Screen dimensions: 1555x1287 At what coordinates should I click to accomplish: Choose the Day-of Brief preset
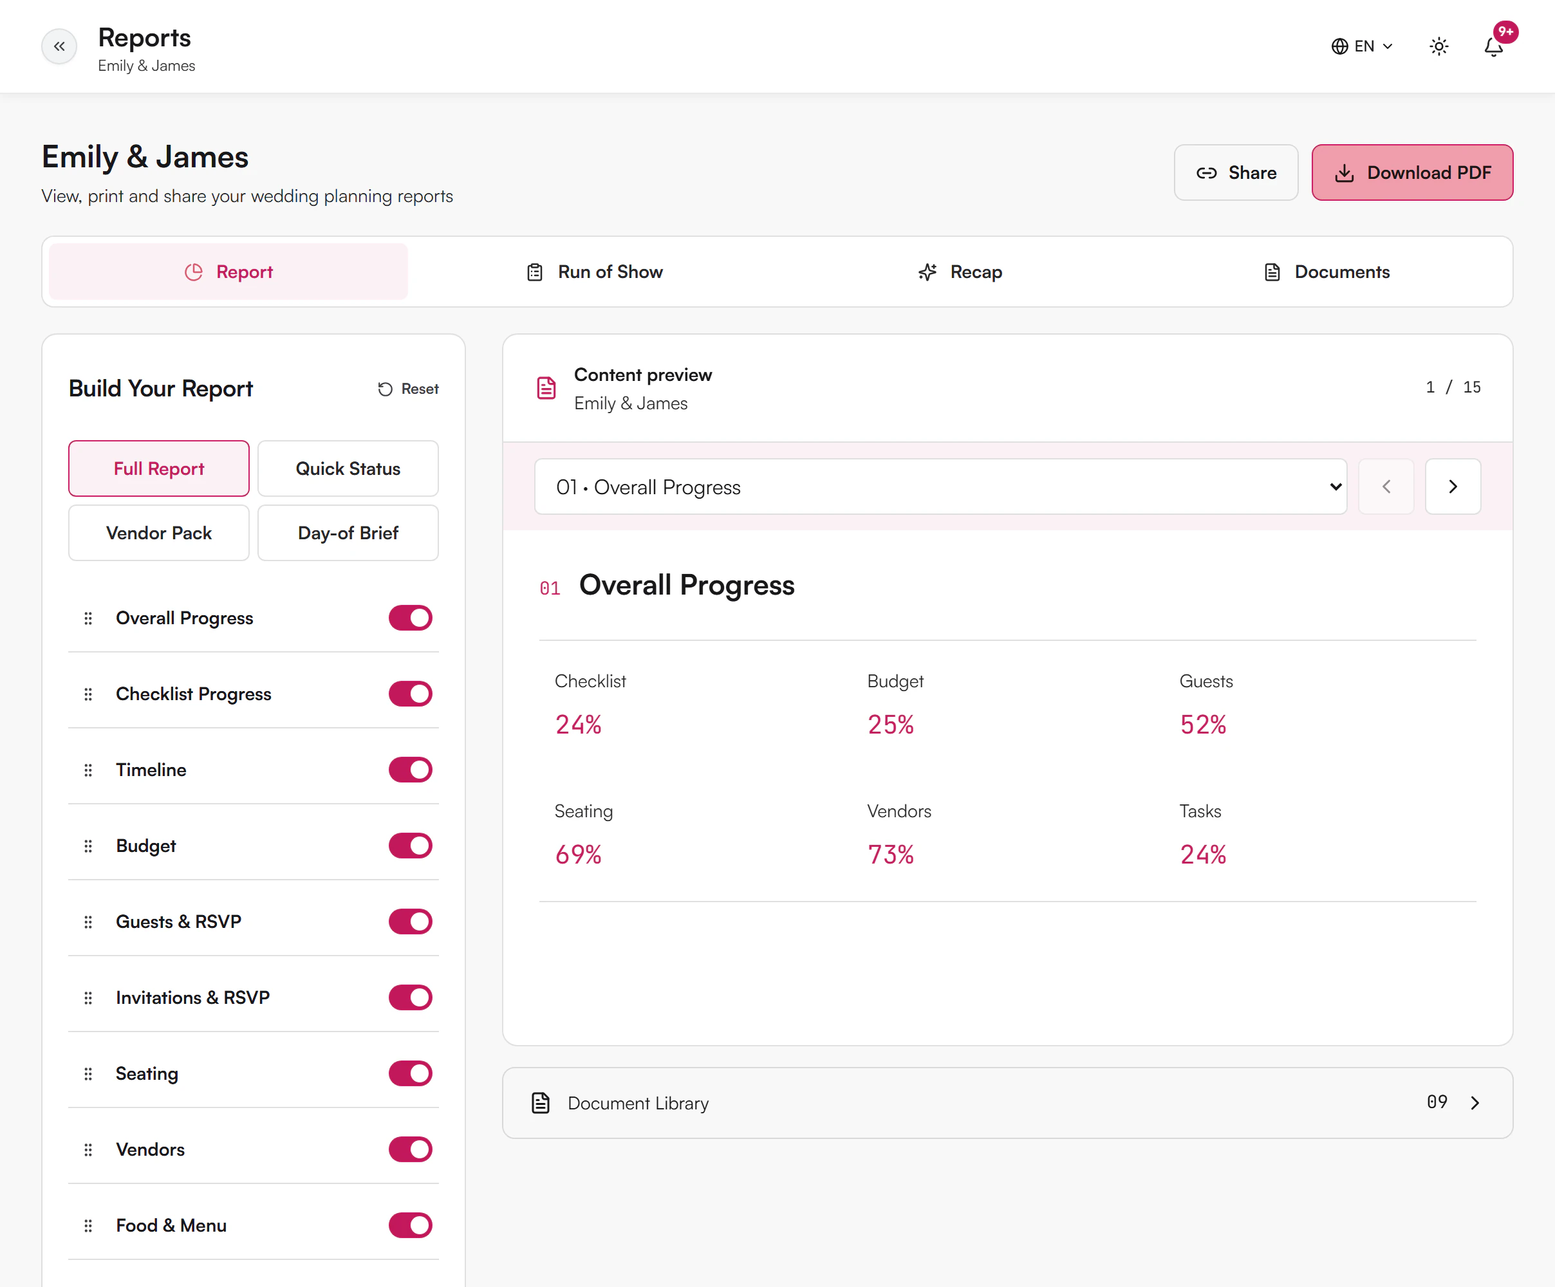click(348, 533)
